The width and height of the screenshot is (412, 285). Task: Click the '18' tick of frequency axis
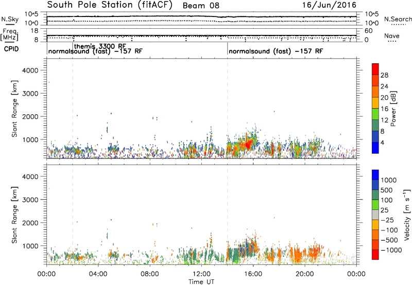click(35, 31)
